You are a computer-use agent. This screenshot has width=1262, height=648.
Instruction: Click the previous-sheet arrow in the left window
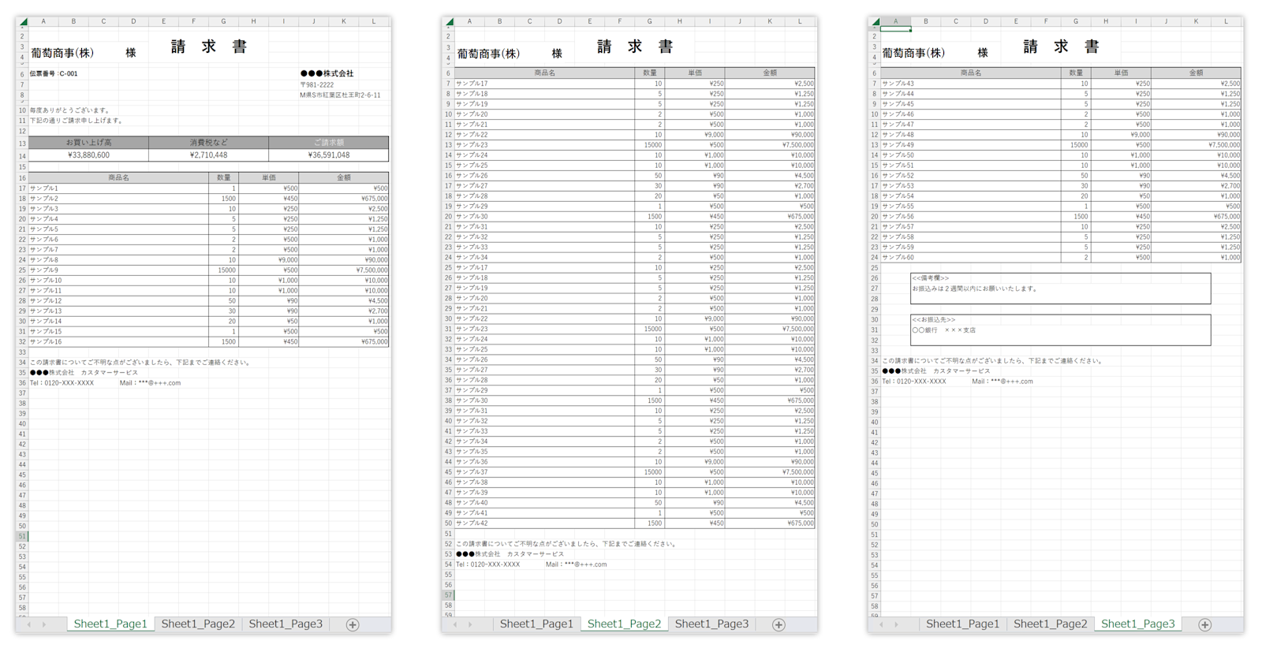[29, 624]
